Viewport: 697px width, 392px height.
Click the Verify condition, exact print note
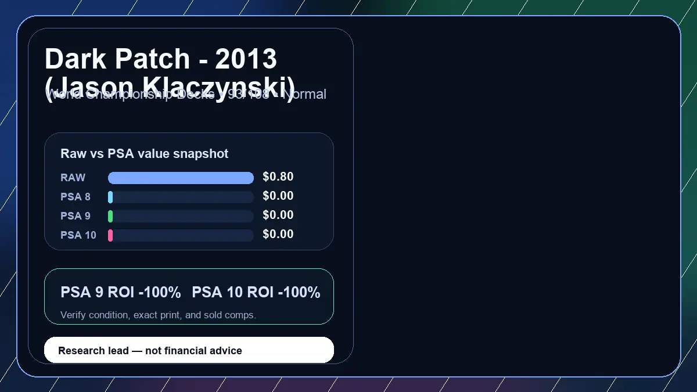[158, 315]
